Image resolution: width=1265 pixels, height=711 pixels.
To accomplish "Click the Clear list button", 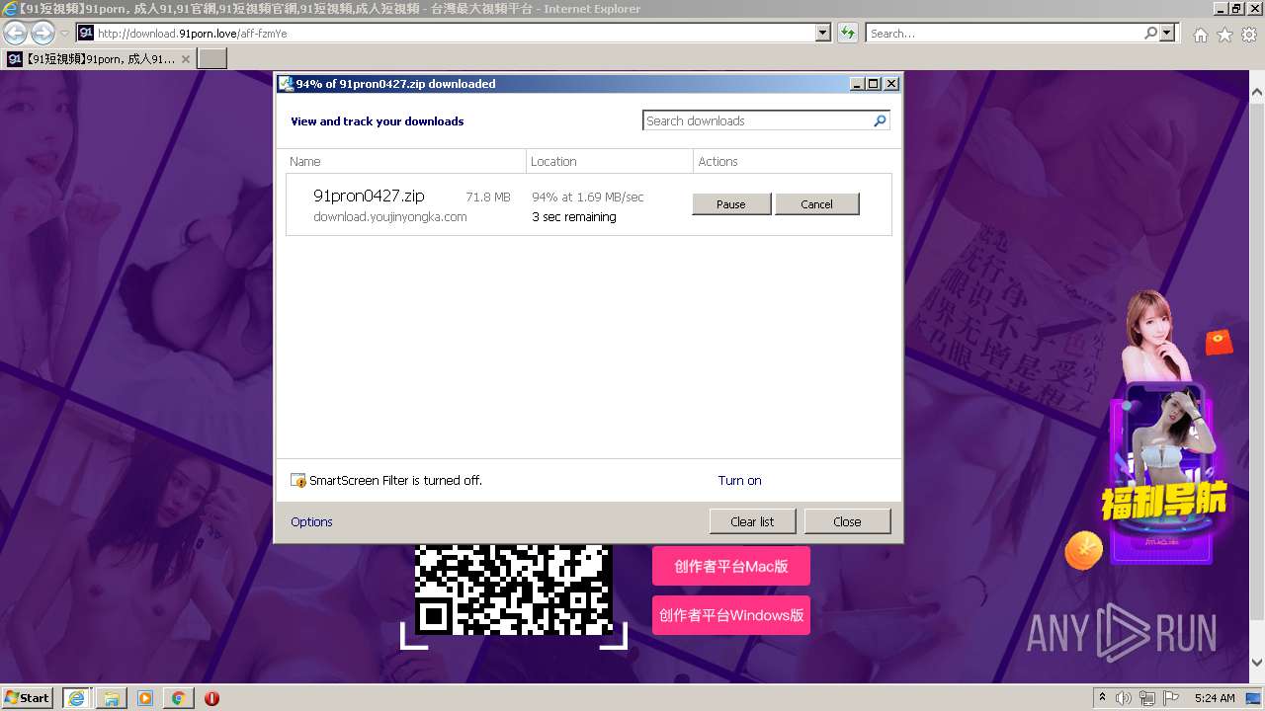I will click(x=752, y=521).
